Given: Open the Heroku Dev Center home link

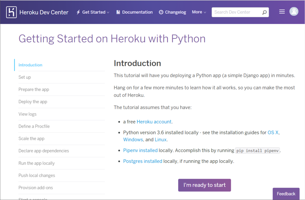Looking at the screenshot, I should pyautogui.click(x=44, y=12).
